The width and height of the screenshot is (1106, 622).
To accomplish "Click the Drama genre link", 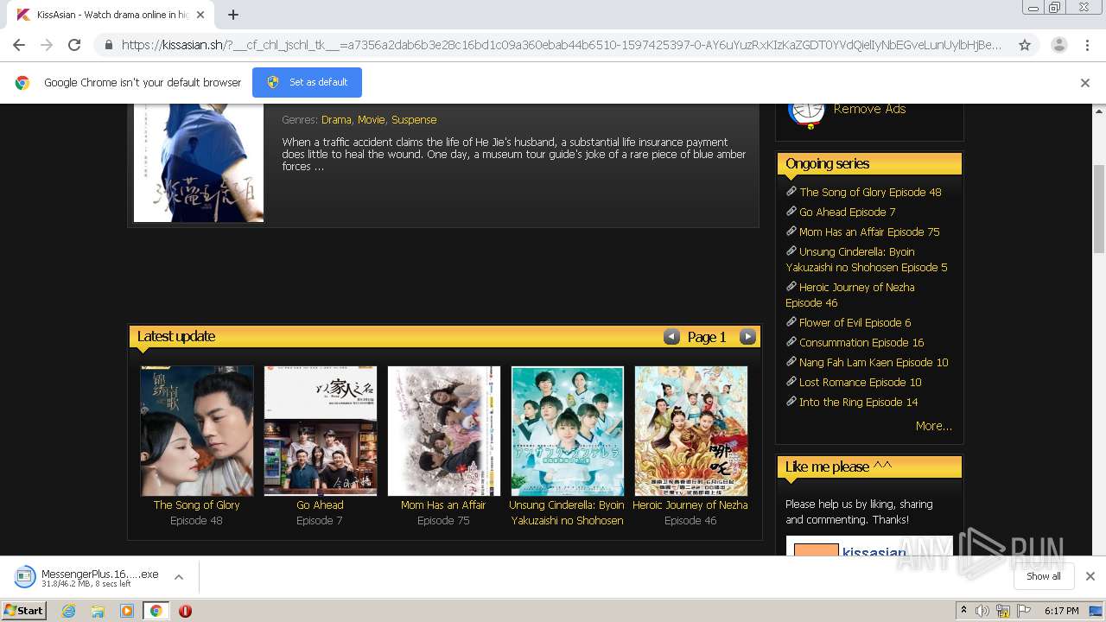I will coord(336,119).
